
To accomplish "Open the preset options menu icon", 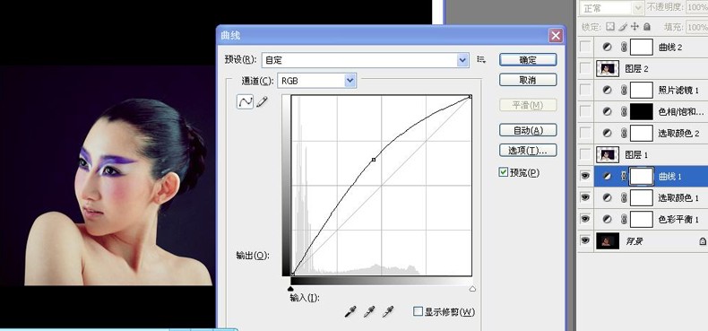I will point(481,60).
